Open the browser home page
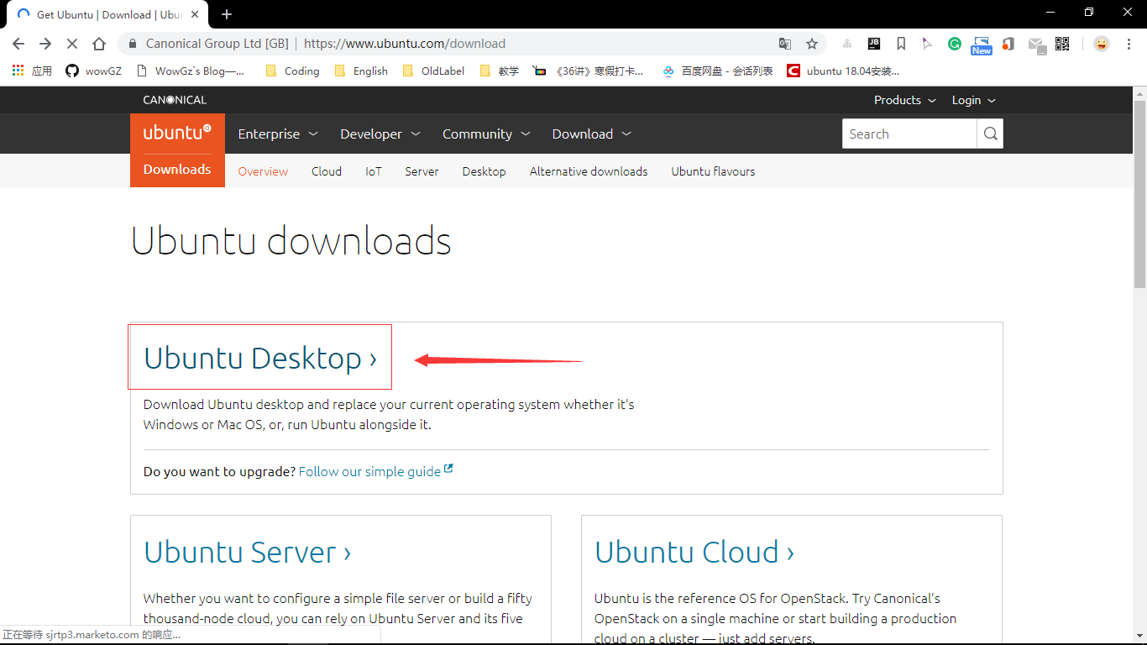1147x645 pixels. (x=99, y=44)
